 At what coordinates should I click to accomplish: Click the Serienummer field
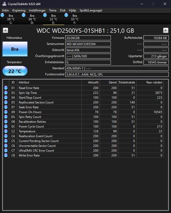coord(88,44)
